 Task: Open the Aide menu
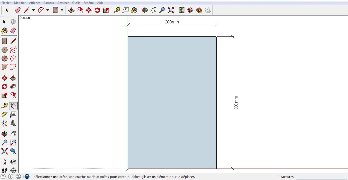(100, 3)
